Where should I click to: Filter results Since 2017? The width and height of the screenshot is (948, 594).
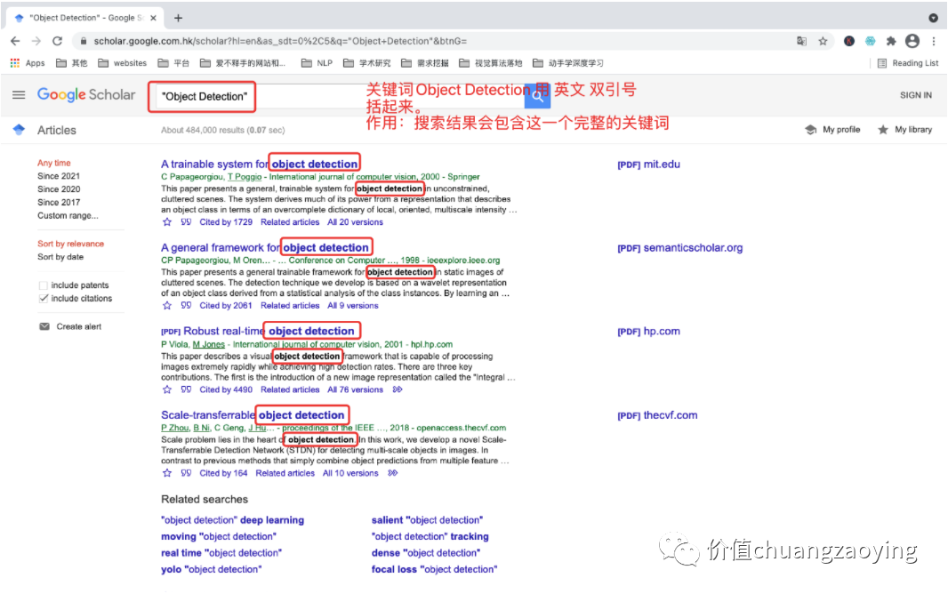coord(59,203)
